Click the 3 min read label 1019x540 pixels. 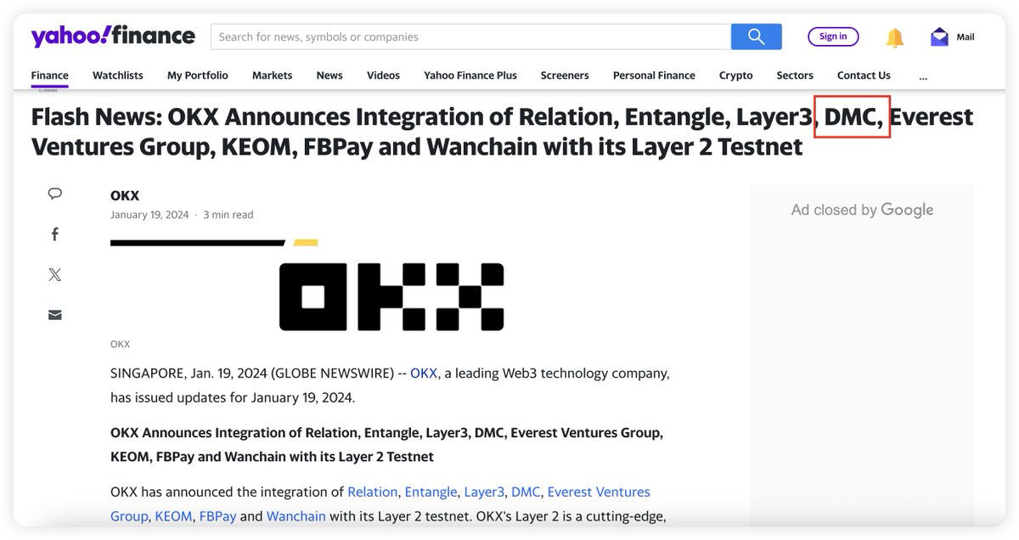click(228, 215)
